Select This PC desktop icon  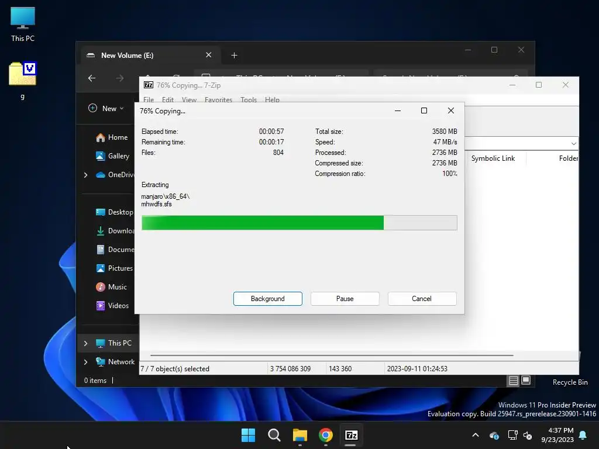click(x=23, y=23)
